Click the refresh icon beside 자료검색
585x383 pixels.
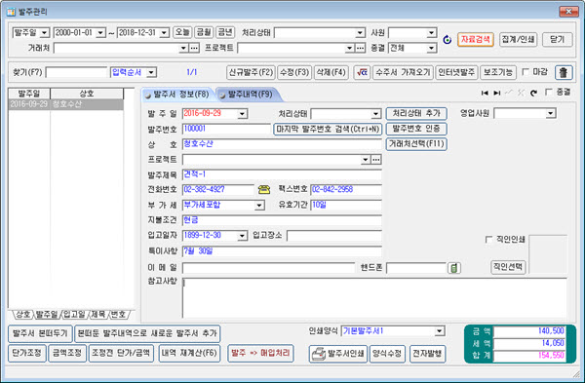pos(447,40)
